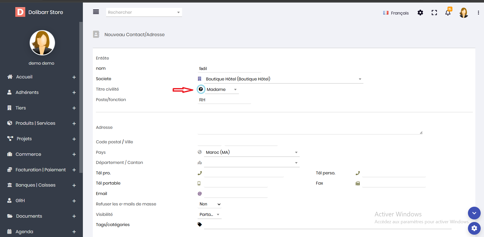
Task: Open the three-dot options menu
Action: click(478, 13)
